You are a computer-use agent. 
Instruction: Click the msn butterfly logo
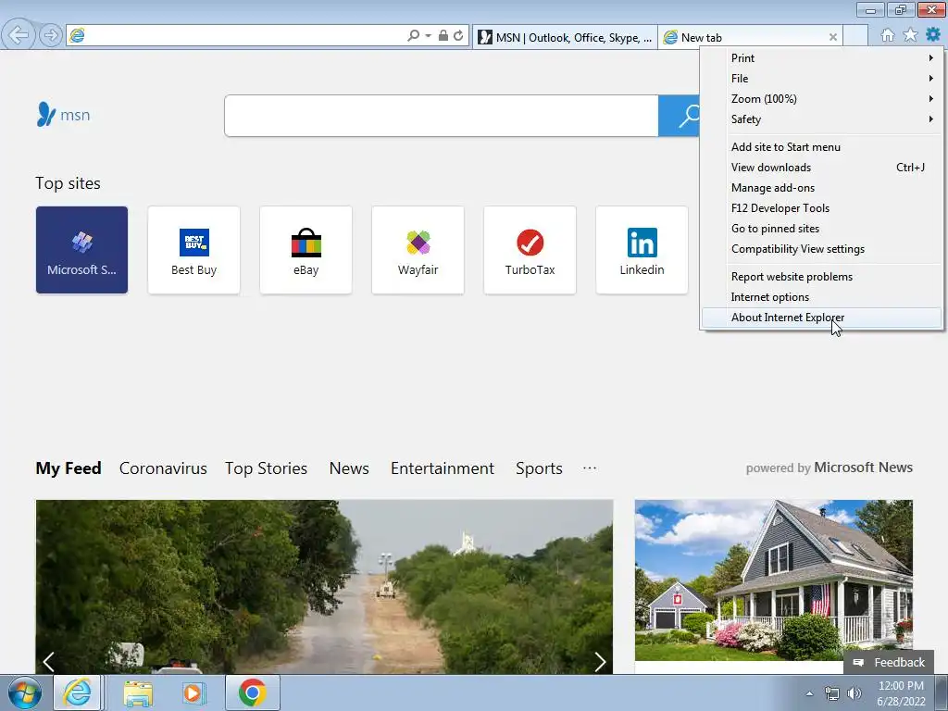click(x=63, y=114)
